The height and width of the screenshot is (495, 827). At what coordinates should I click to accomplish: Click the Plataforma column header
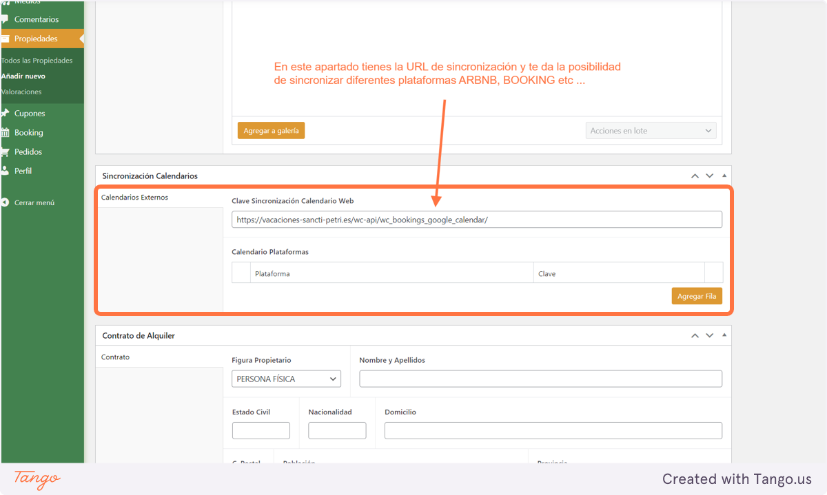point(392,273)
